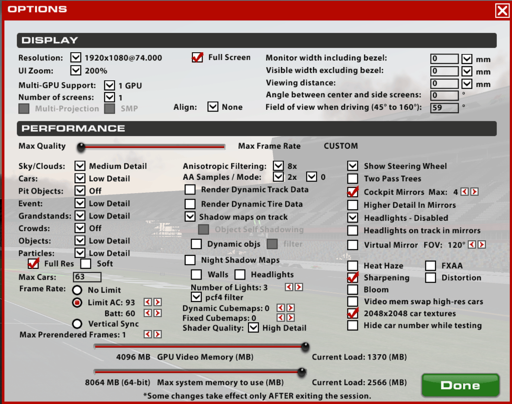Uncheck 2048x2048 car textures

coord(353,313)
